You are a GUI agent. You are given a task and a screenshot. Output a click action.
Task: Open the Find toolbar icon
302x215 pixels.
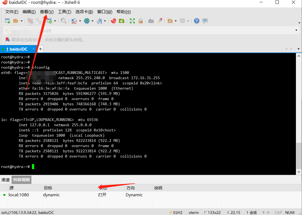point(64,21)
